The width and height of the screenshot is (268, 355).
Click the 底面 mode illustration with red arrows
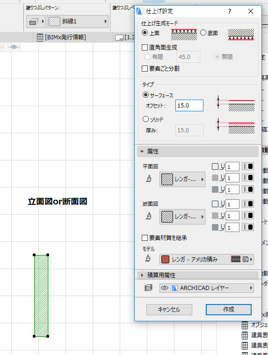[x=241, y=35]
